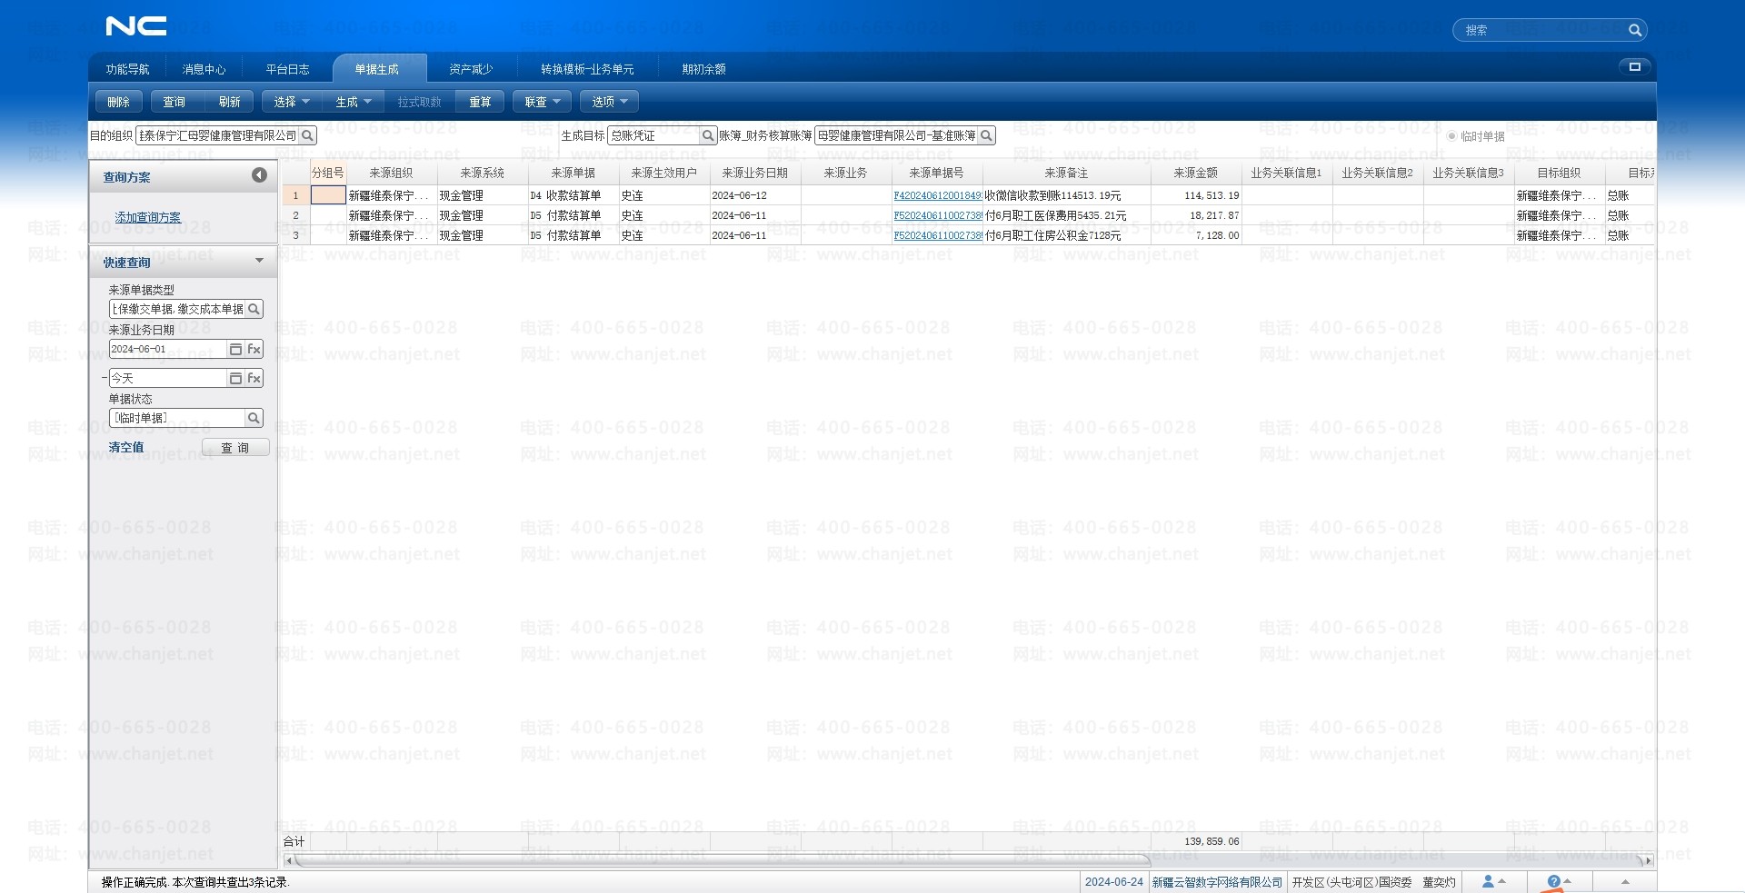The height and width of the screenshot is (893, 1745).
Task: Click the 删除 button
Action: tap(119, 102)
